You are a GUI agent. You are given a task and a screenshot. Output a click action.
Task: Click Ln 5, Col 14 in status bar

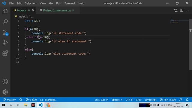click(x=101, y=100)
